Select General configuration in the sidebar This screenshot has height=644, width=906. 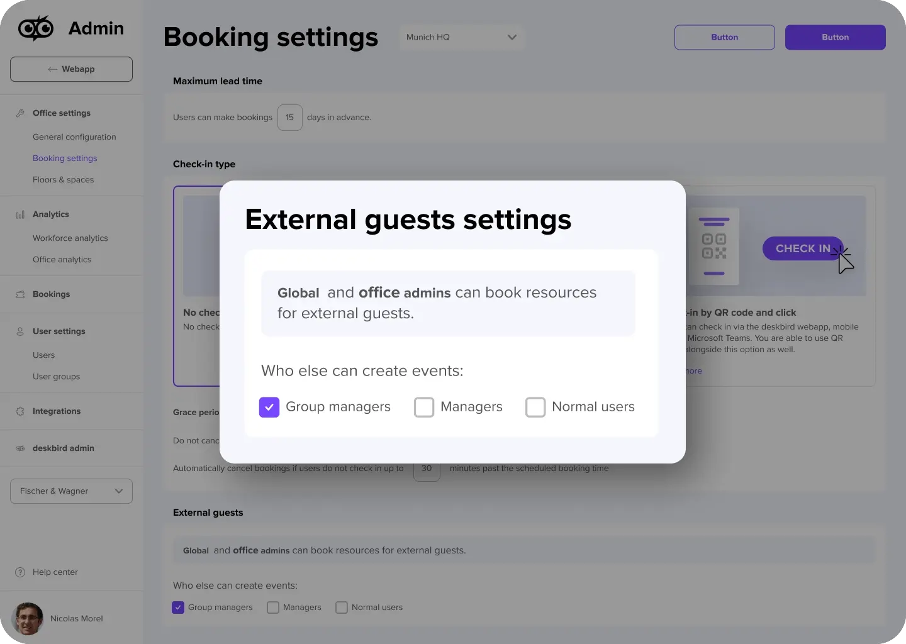[x=74, y=136]
